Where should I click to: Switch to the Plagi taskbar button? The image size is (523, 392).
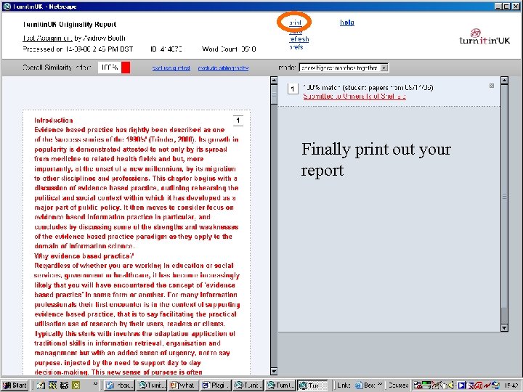click(216, 385)
